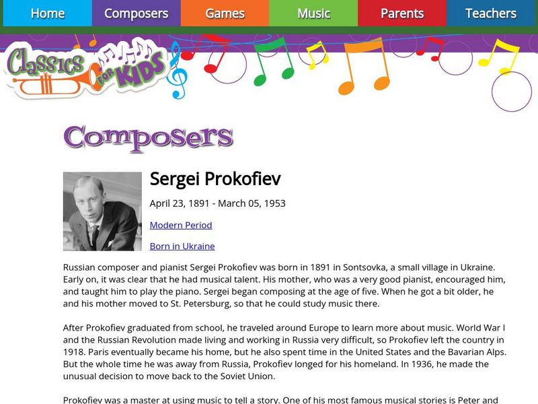Open the Home menu tab

pyautogui.click(x=47, y=13)
